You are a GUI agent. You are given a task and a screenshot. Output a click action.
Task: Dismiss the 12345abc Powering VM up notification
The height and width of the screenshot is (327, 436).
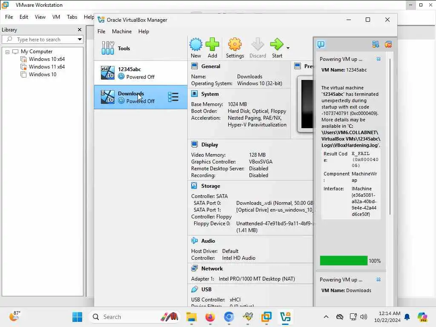(379, 59)
